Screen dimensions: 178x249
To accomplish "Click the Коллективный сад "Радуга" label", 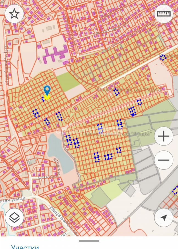I will (x=129, y=89).
